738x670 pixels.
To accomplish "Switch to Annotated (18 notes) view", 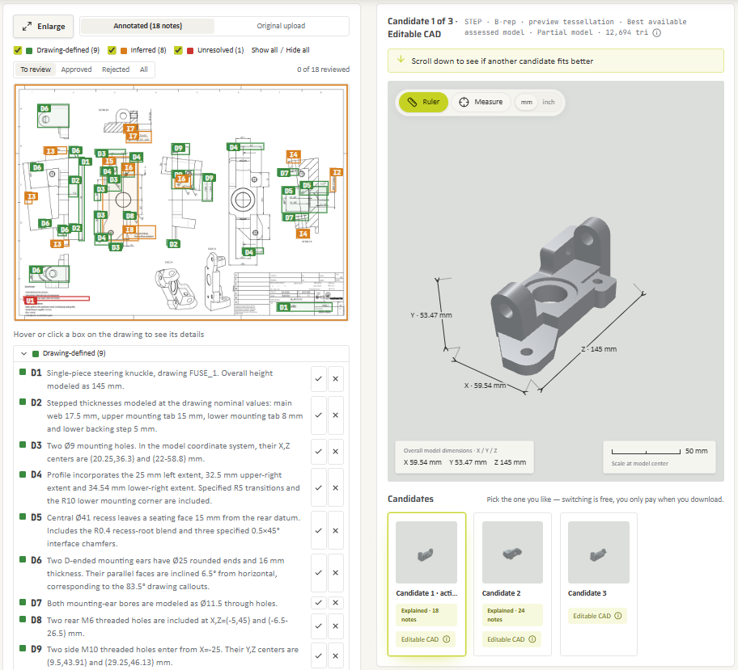I will click(147, 26).
